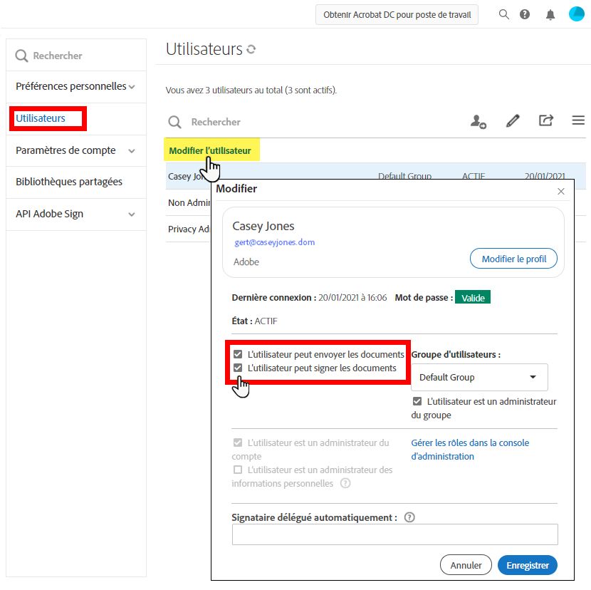591x590 pixels.
Task: Click the user list search magnifier icon
Action: (174, 123)
